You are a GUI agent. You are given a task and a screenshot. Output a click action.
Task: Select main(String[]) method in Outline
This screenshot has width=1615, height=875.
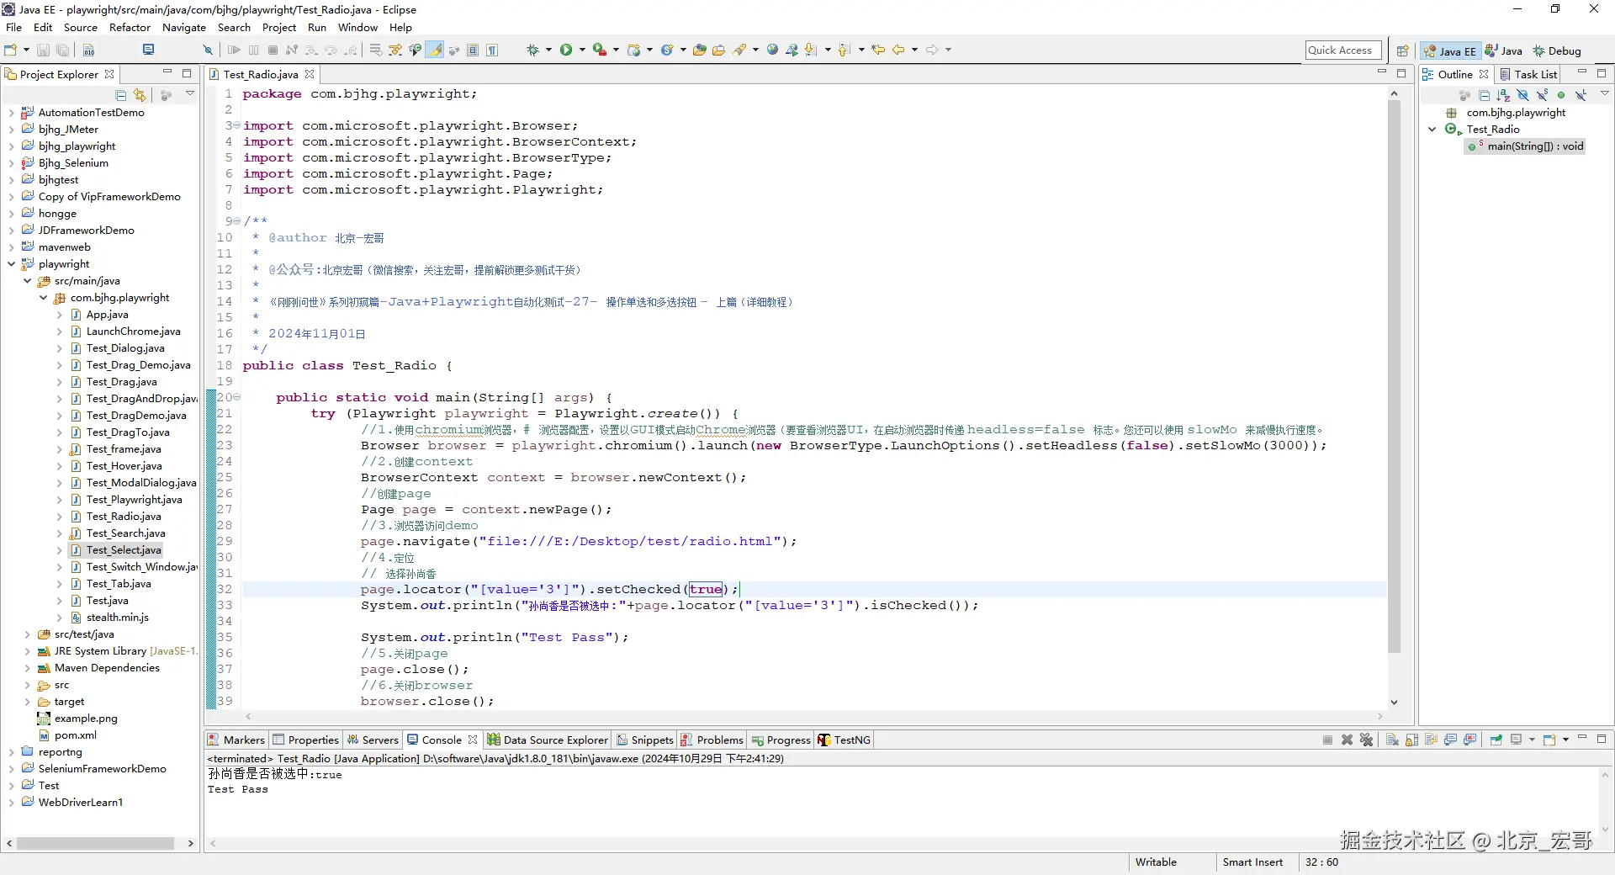point(1535,146)
